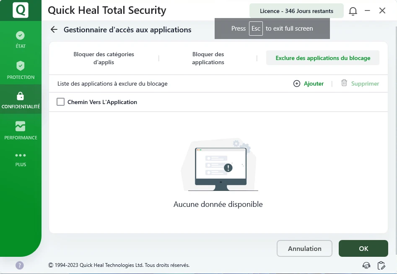
Task: Open the notifications bell
Action: pos(353,11)
